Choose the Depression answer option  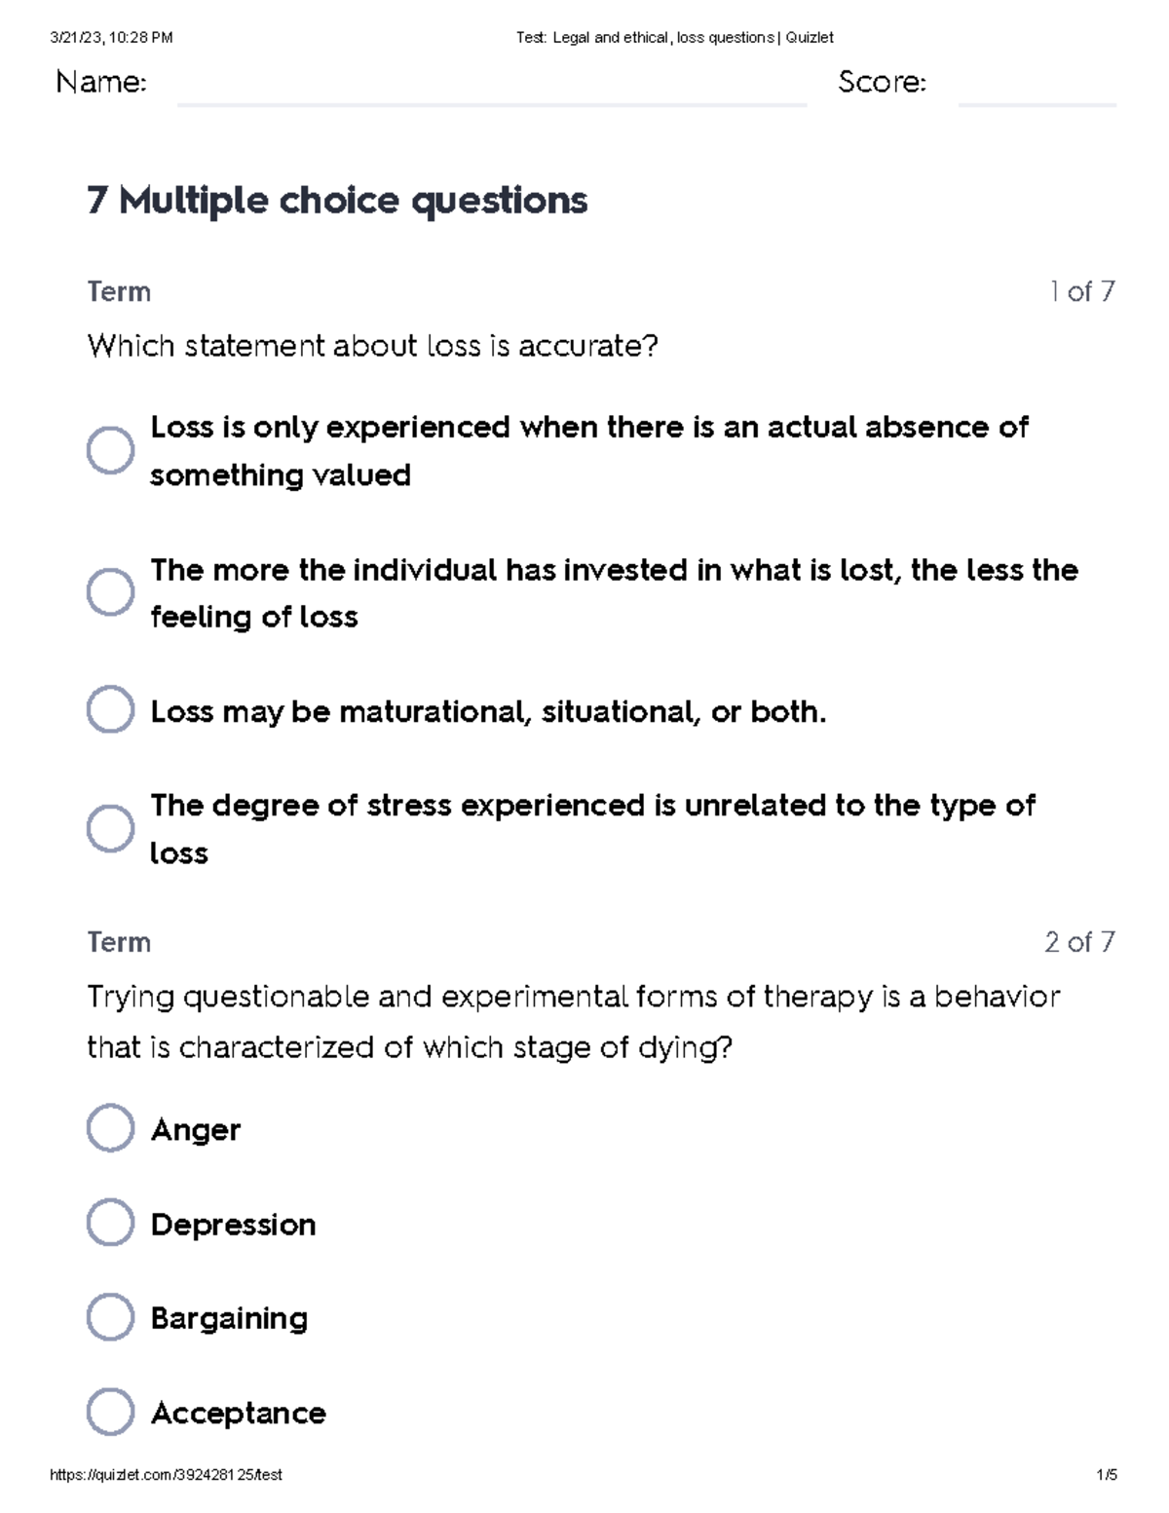click(110, 1223)
